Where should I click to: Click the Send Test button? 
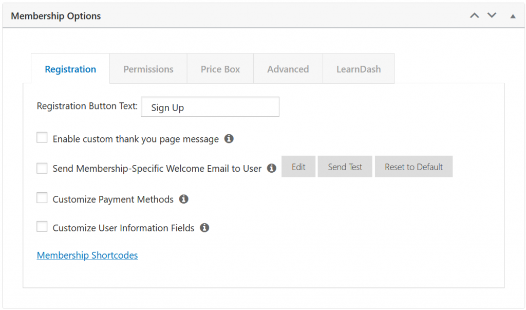pos(345,167)
